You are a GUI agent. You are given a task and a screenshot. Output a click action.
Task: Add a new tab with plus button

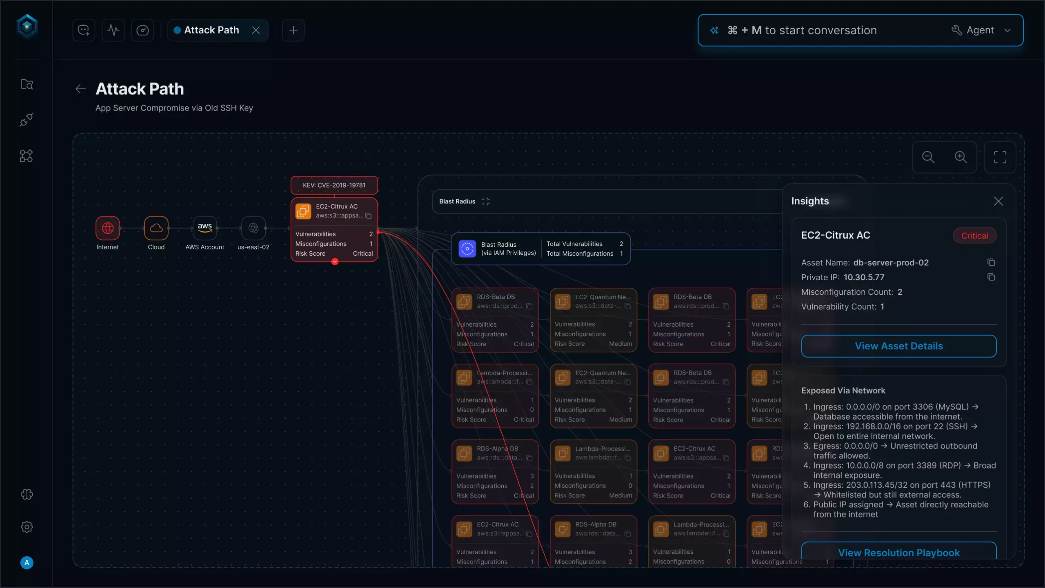pyautogui.click(x=293, y=30)
